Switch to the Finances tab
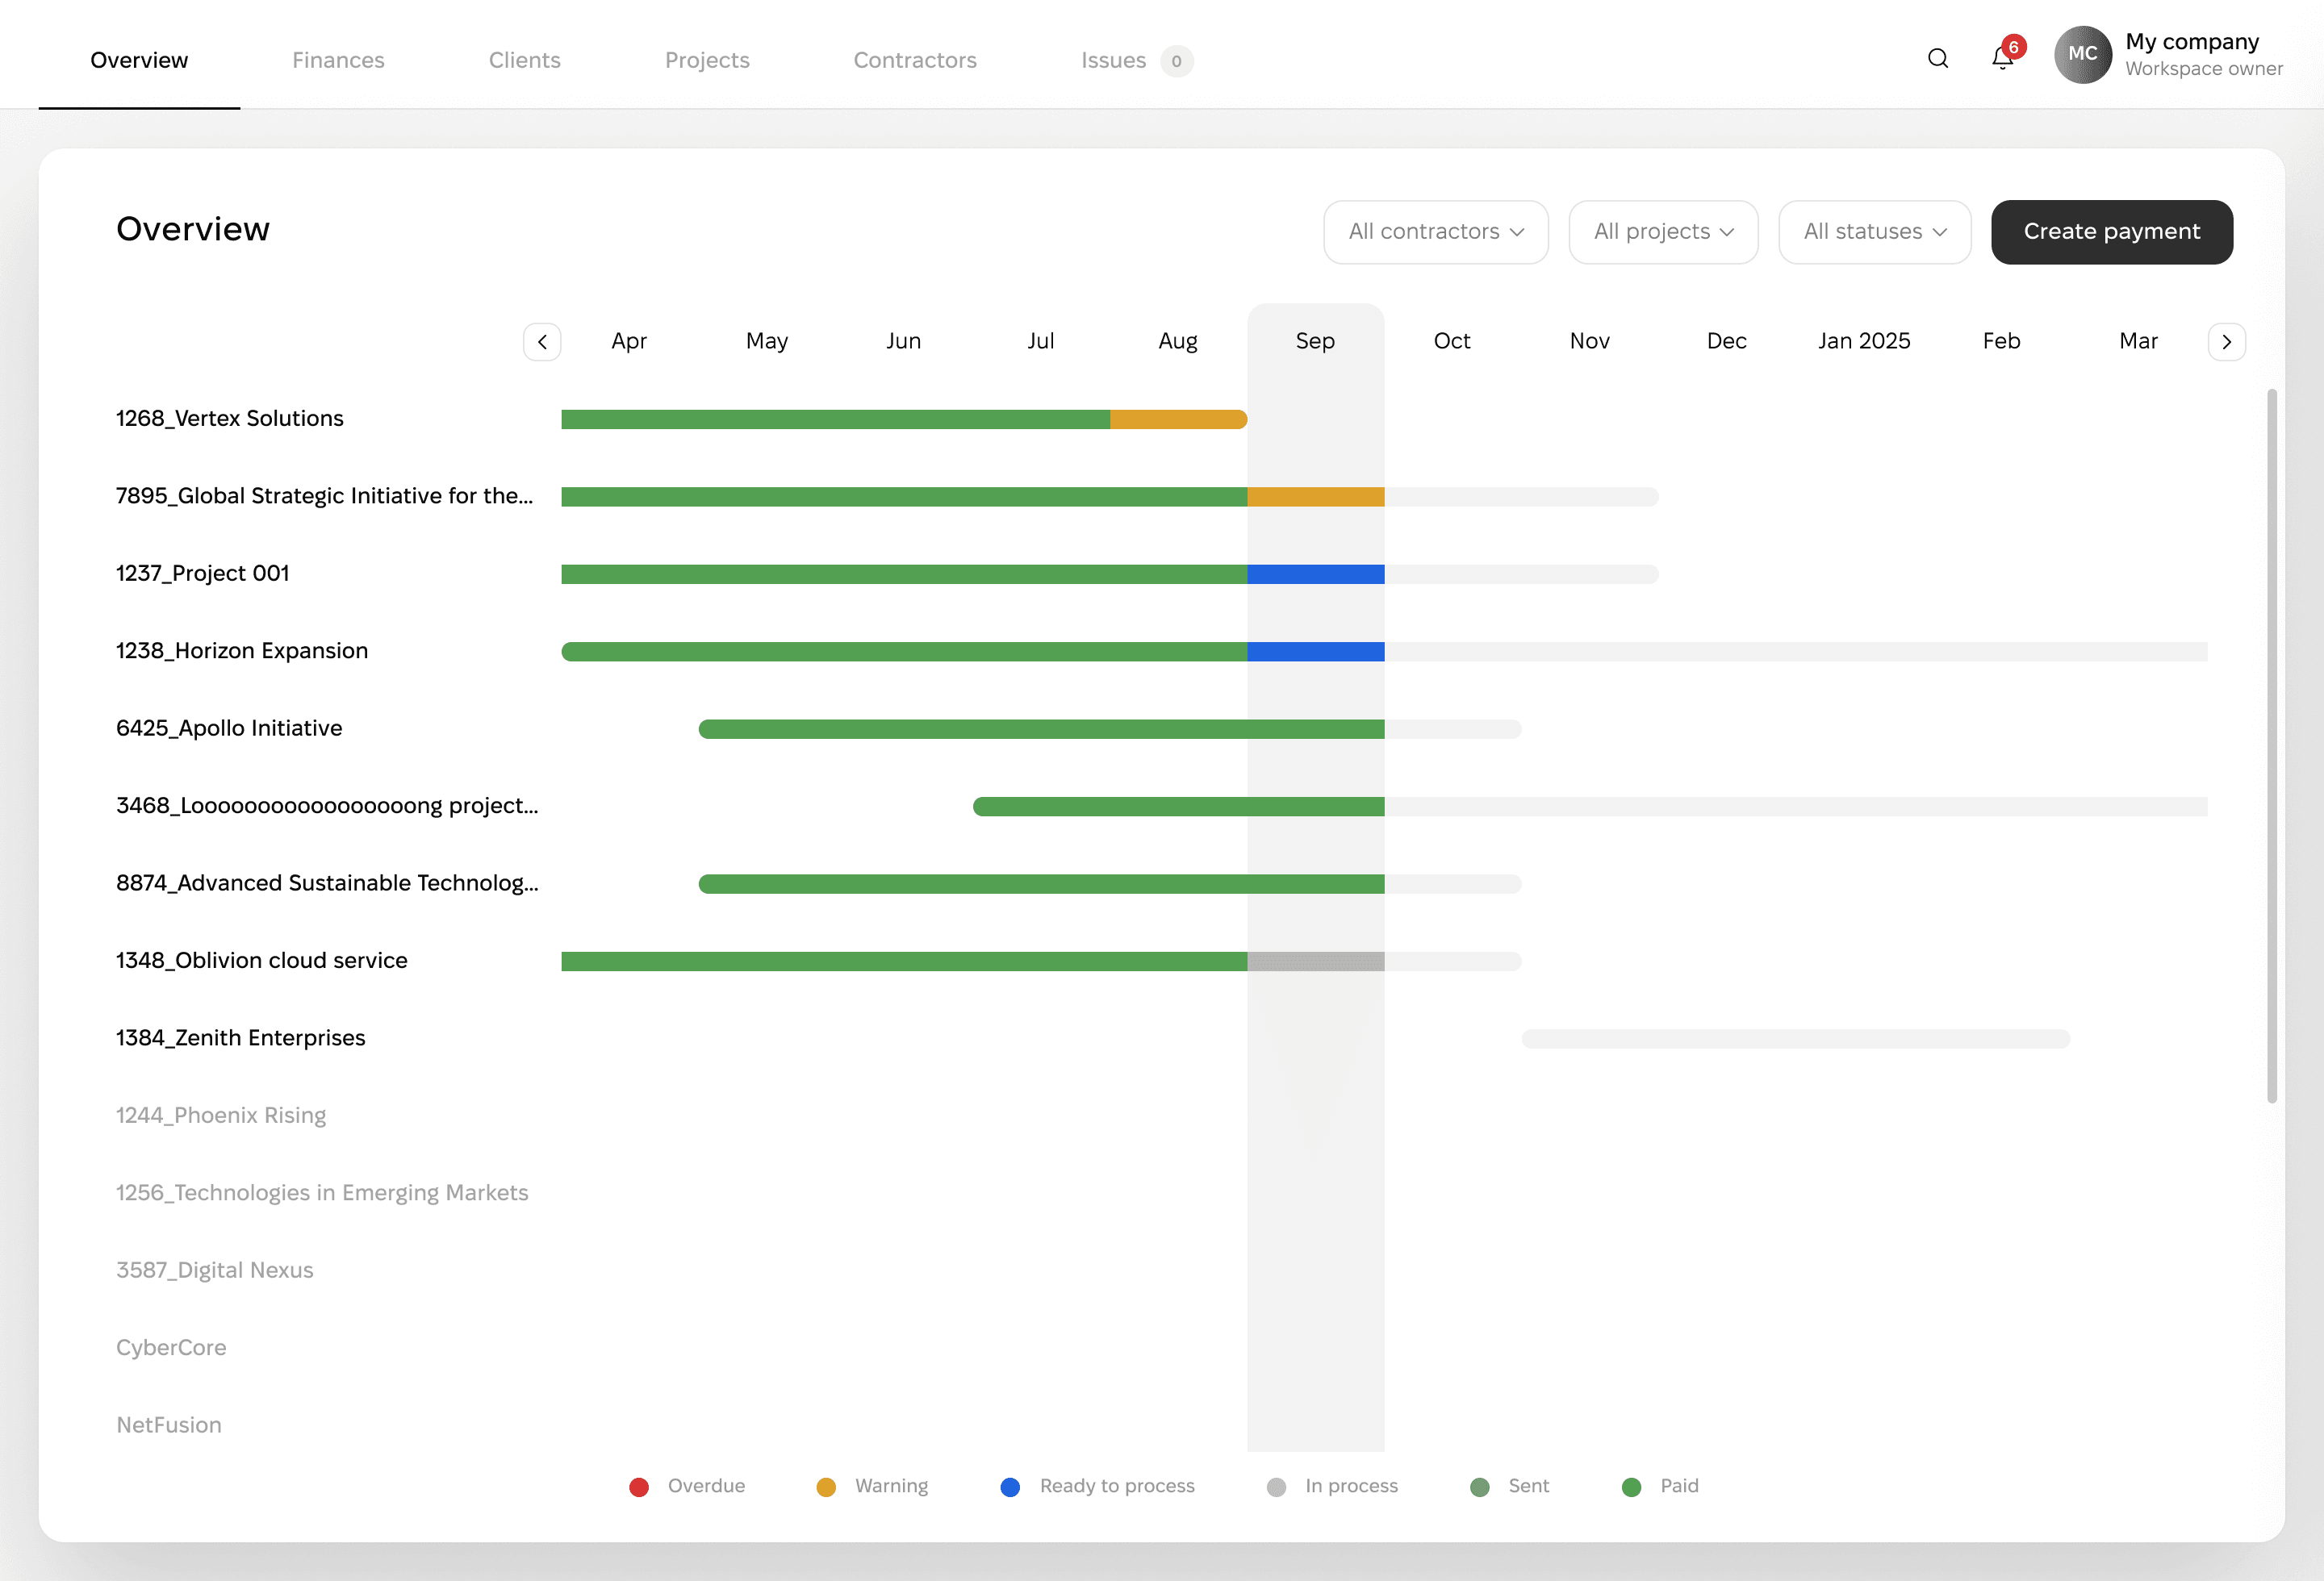Viewport: 2324px width, 1581px height. click(338, 60)
